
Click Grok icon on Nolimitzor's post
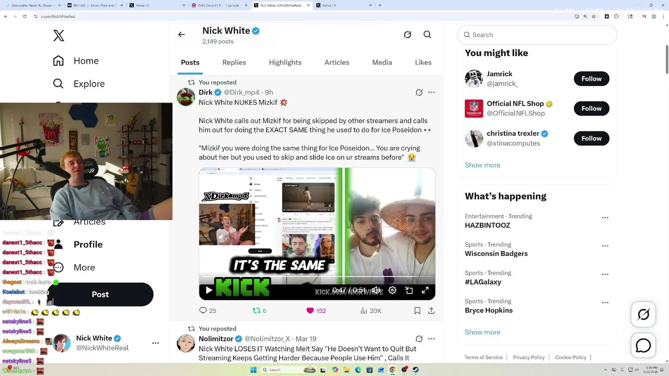[419, 339]
